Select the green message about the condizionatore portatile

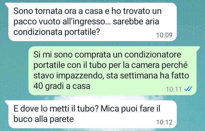pyautogui.click(x=112, y=71)
